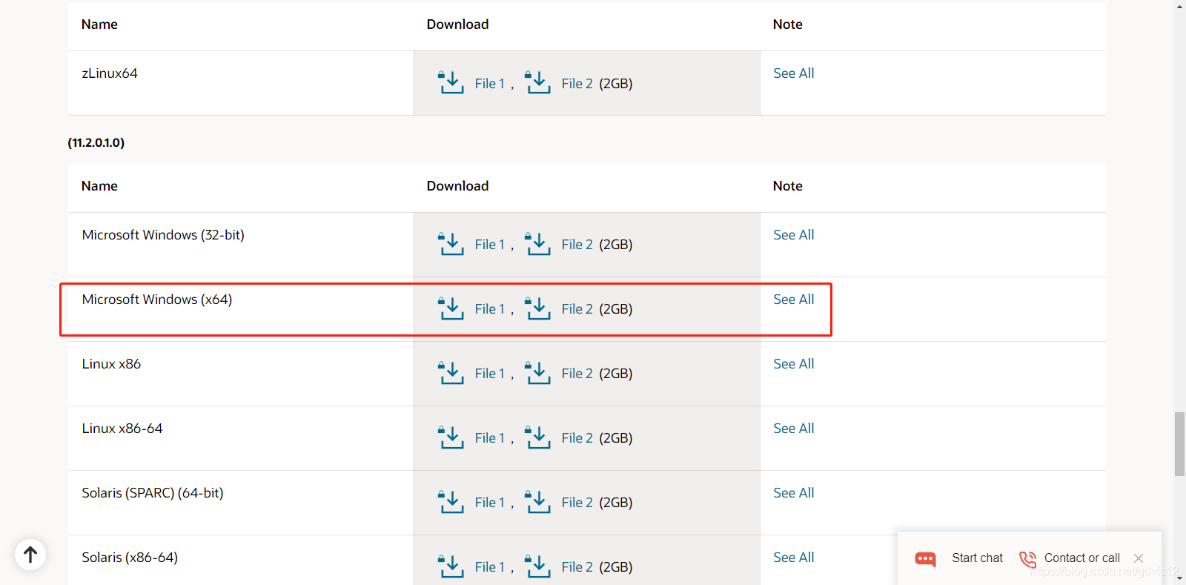Open See All note for zLinux64

(793, 73)
